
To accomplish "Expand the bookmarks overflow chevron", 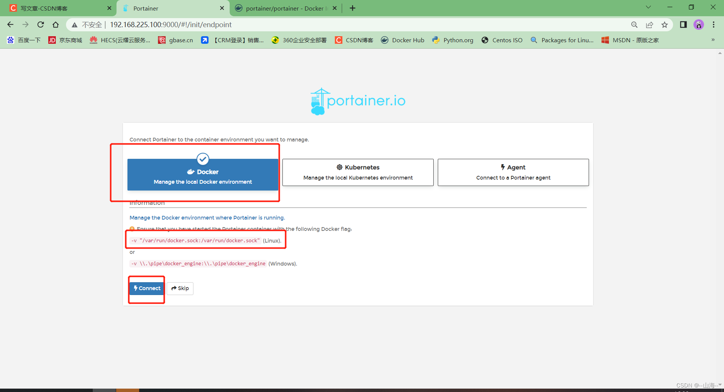I will click(713, 40).
